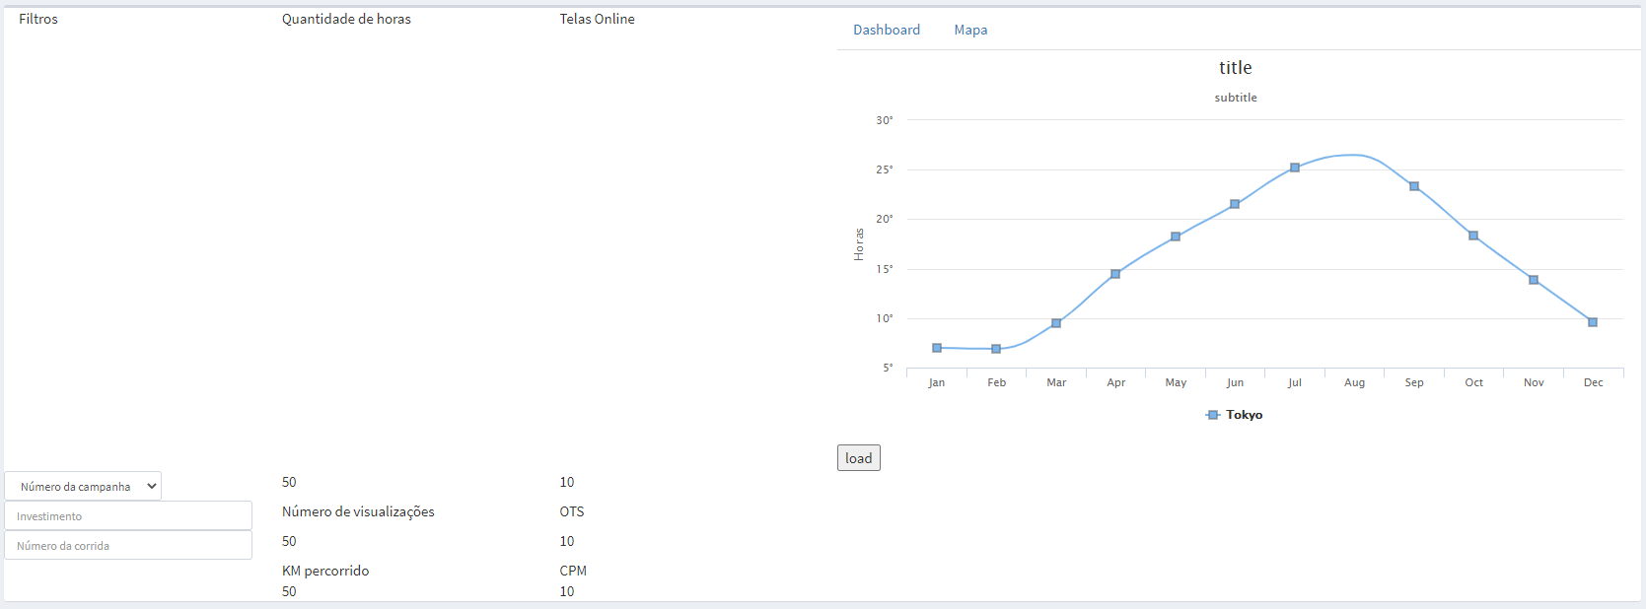This screenshot has height=609, width=1646.
Task: Toggle the Tokyo series legend marker
Action: [1213, 415]
